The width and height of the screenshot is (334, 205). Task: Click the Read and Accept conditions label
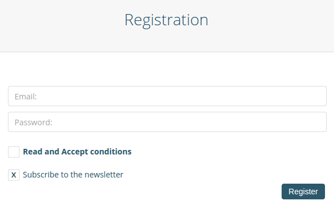[77, 152]
